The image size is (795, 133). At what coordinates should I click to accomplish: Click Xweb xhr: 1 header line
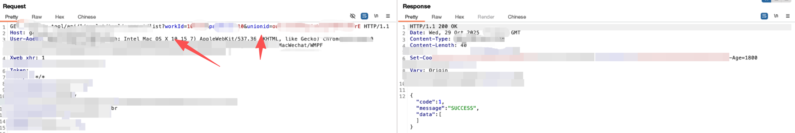click(27, 58)
